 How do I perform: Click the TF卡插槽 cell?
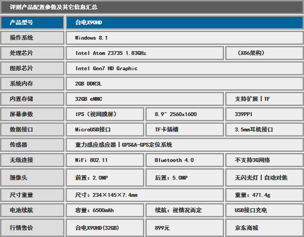tap(185, 129)
